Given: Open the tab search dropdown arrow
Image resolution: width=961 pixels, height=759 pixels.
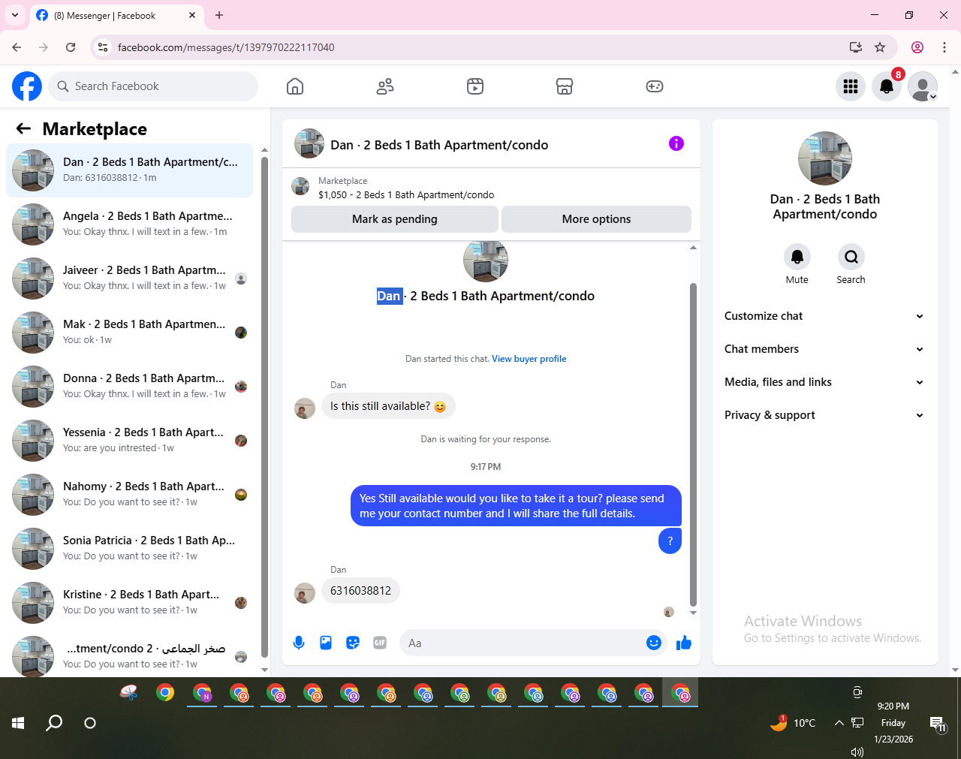Looking at the screenshot, I should coord(15,15).
